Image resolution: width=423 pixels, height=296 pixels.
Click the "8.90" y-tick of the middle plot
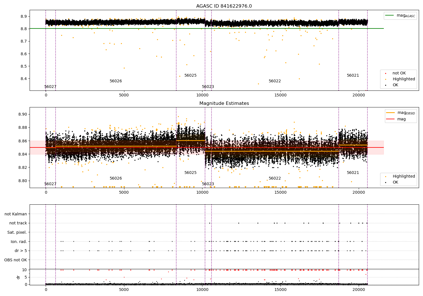[23, 114]
